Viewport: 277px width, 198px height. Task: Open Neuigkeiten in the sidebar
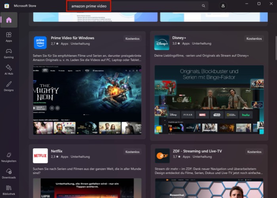click(x=9, y=157)
